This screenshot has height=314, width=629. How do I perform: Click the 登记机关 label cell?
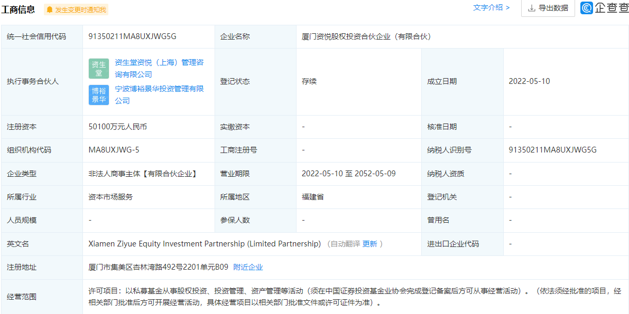coord(462,197)
